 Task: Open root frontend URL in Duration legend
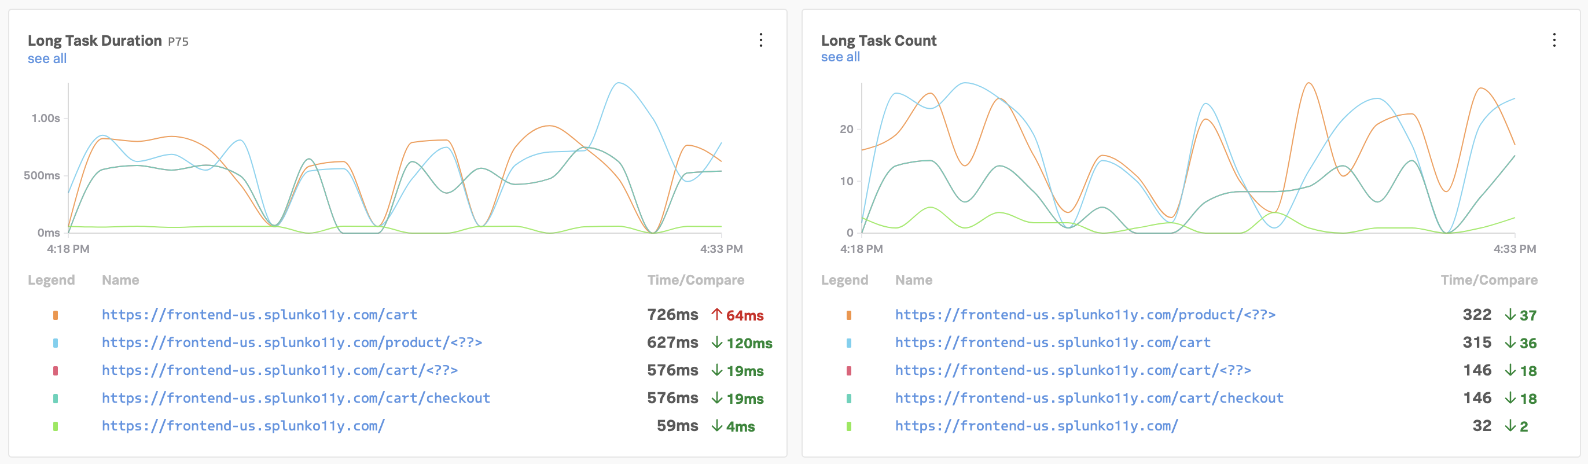[x=243, y=426]
